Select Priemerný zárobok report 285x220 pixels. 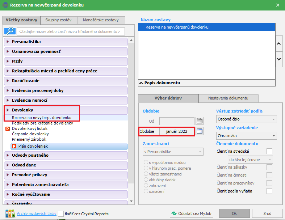(x=29, y=140)
